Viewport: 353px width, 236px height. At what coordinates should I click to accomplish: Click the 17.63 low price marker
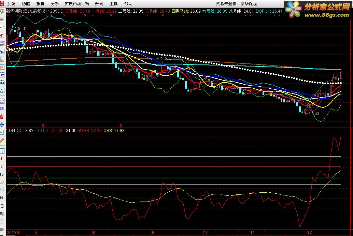[314, 113]
